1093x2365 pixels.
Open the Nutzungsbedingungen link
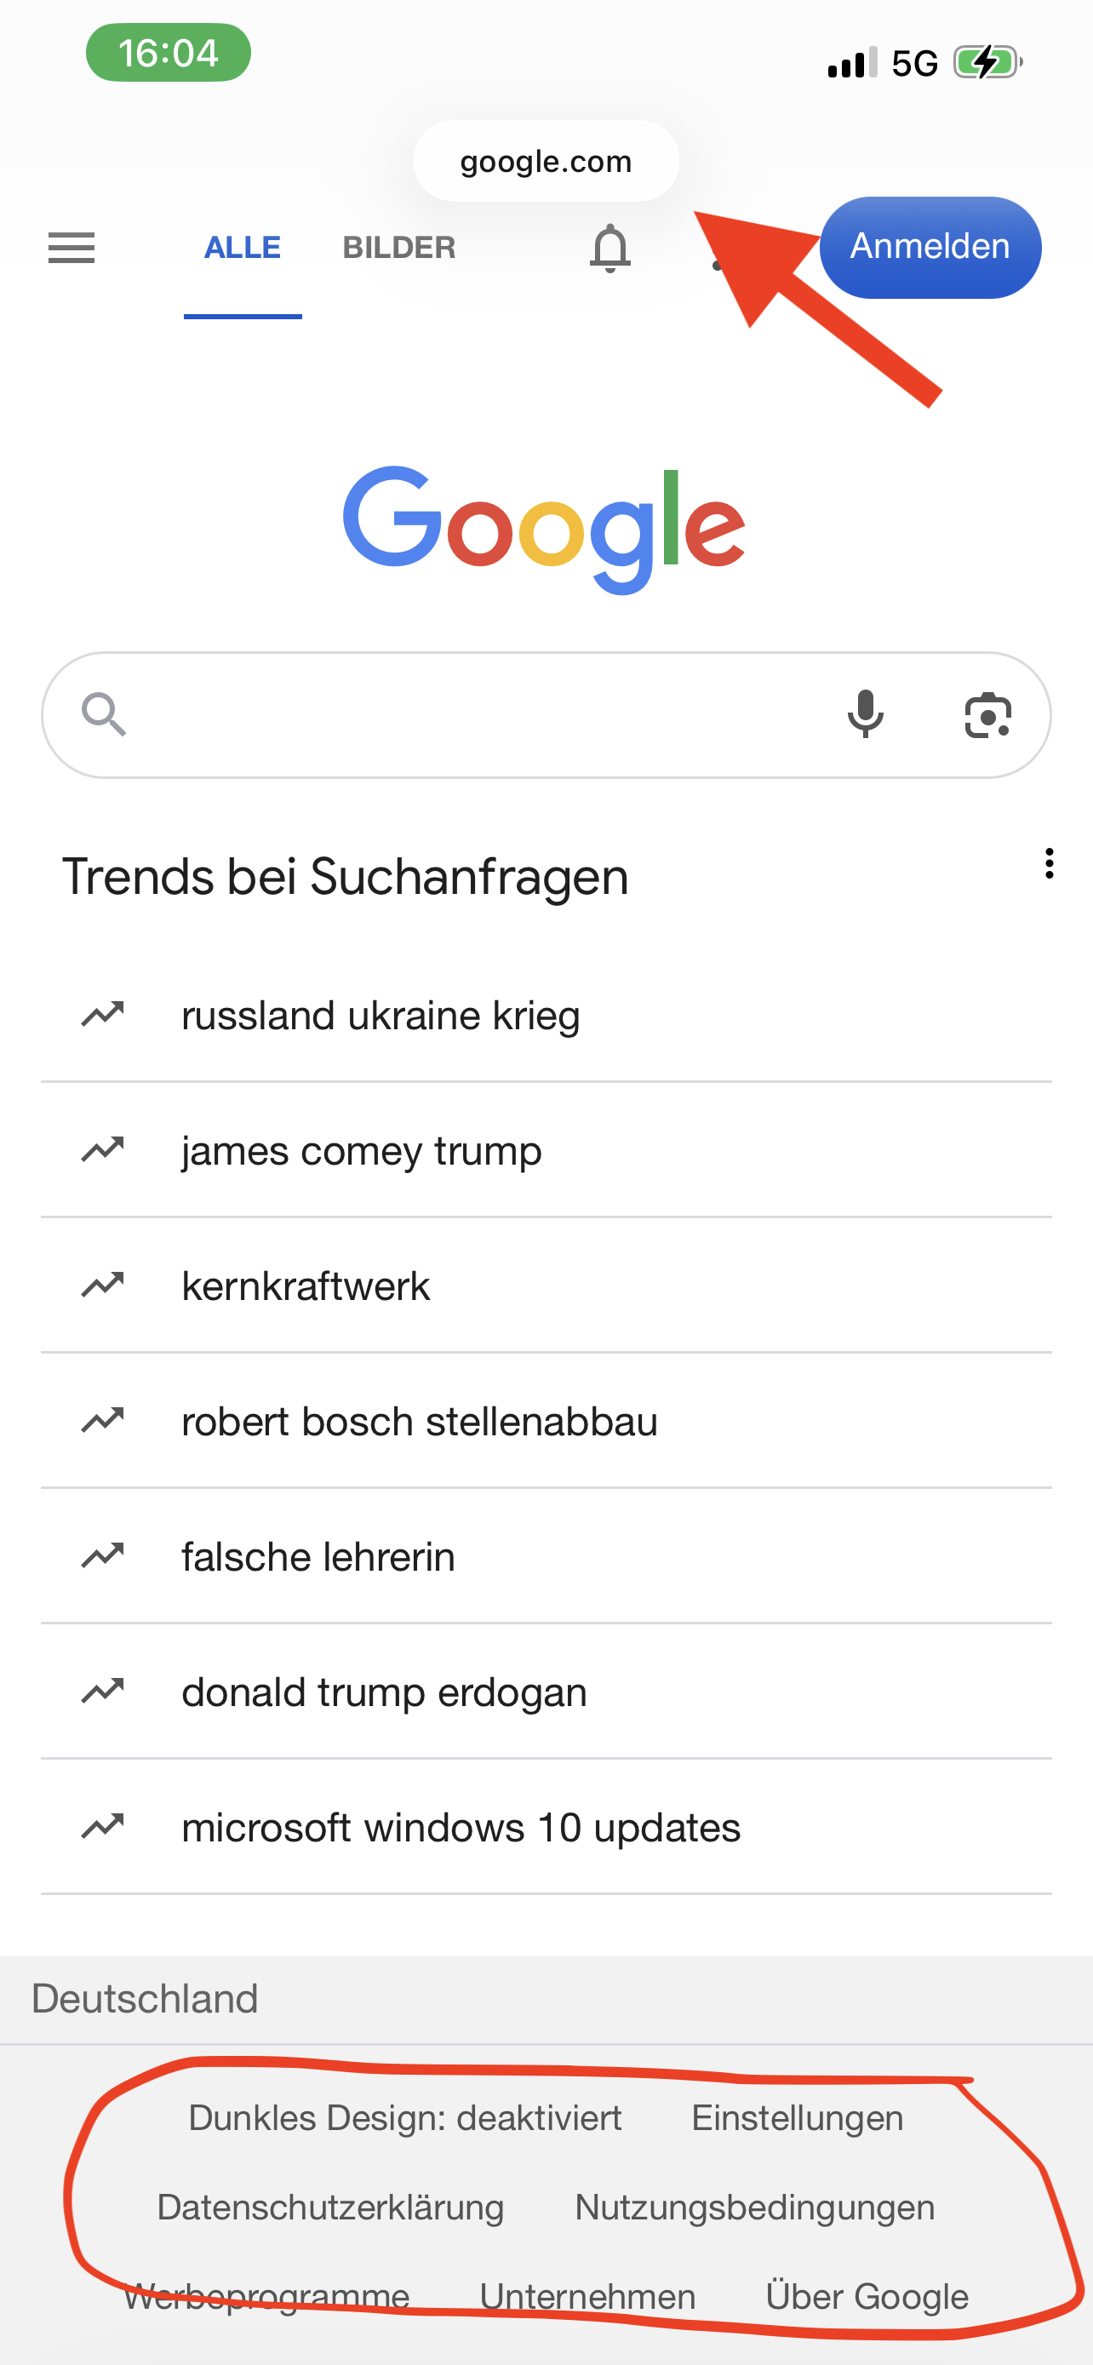[x=754, y=2208]
